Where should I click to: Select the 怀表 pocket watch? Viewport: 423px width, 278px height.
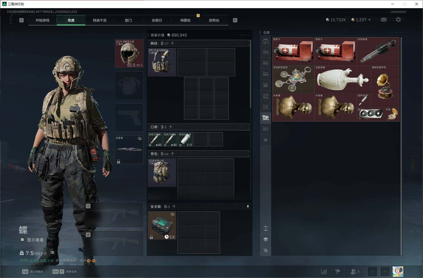[x=392, y=114]
